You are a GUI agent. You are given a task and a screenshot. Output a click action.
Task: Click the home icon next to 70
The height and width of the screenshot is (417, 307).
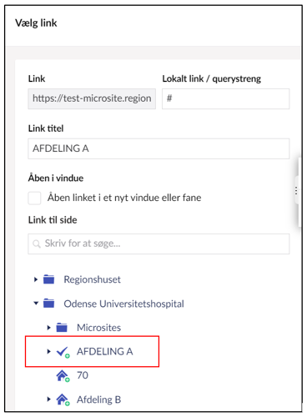[x=63, y=376]
